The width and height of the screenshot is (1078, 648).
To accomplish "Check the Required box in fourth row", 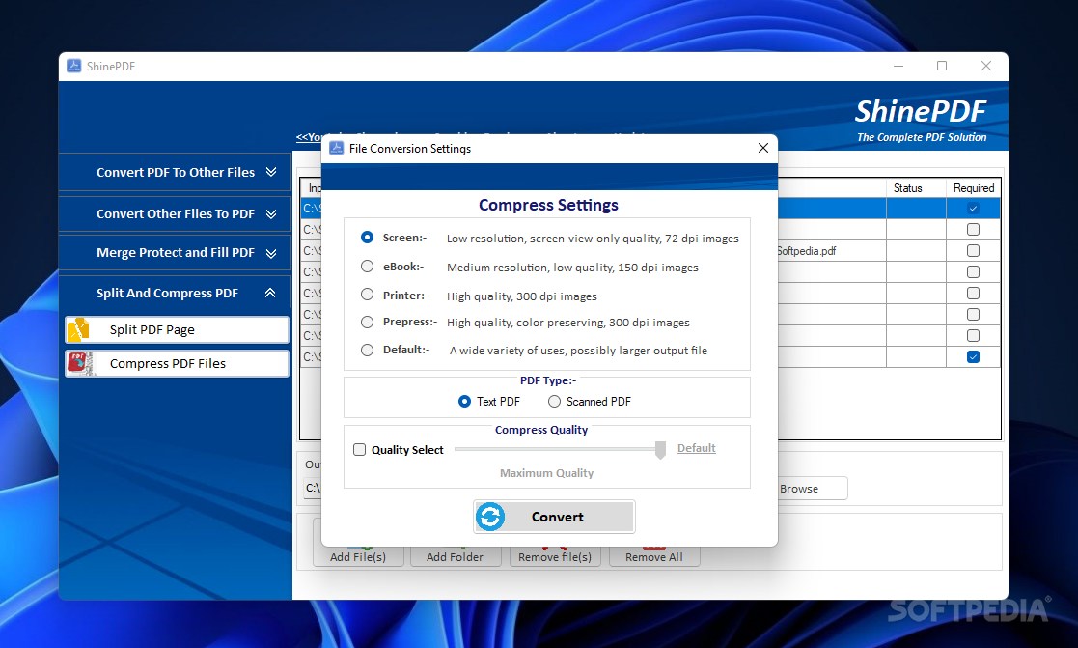I will [x=973, y=271].
